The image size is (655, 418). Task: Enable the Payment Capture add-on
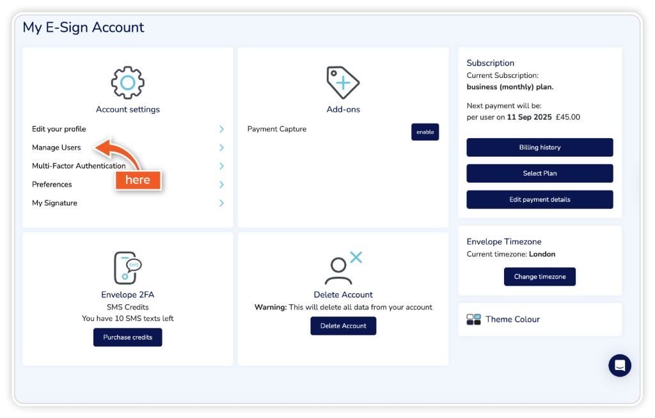(x=425, y=132)
